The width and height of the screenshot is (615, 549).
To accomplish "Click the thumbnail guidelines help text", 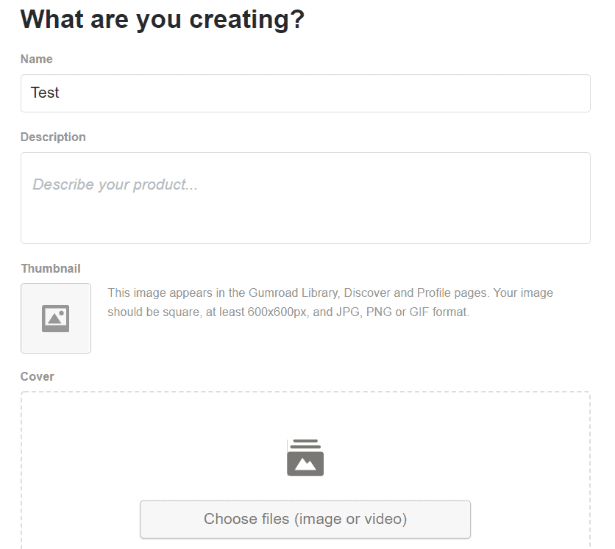I will (330, 302).
